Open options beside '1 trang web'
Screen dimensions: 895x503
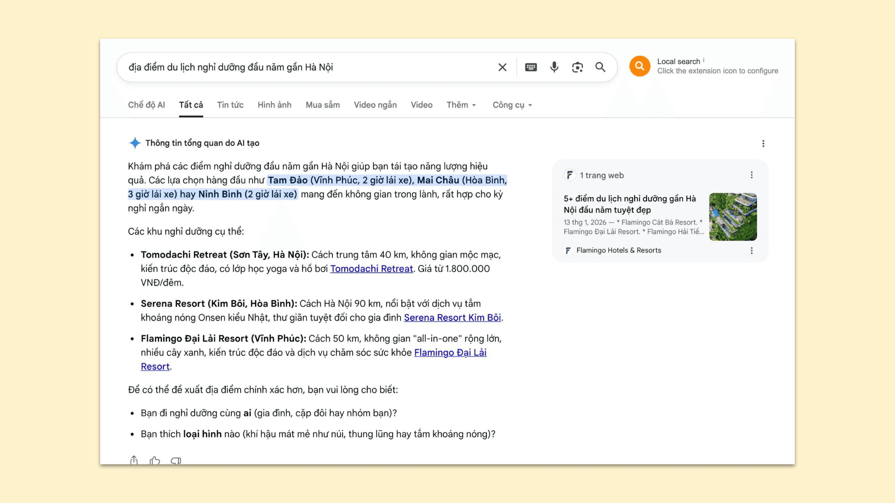pyautogui.click(x=752, y=175)
